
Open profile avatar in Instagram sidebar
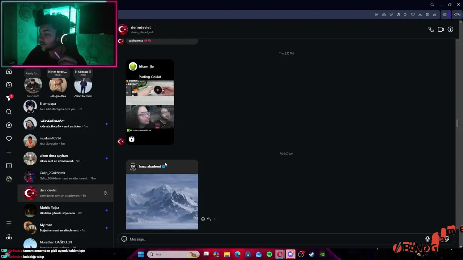pyautogui.click(x=9, y=179)
